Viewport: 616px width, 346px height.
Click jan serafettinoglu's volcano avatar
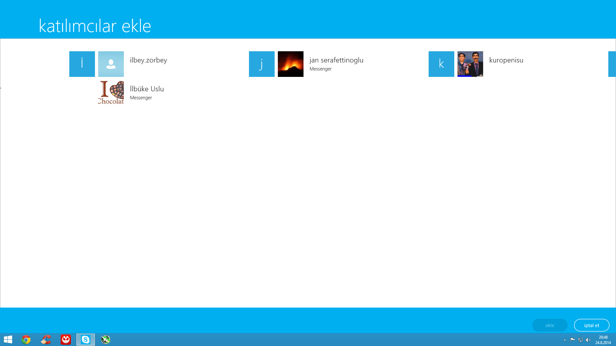[x=290, y=64]
